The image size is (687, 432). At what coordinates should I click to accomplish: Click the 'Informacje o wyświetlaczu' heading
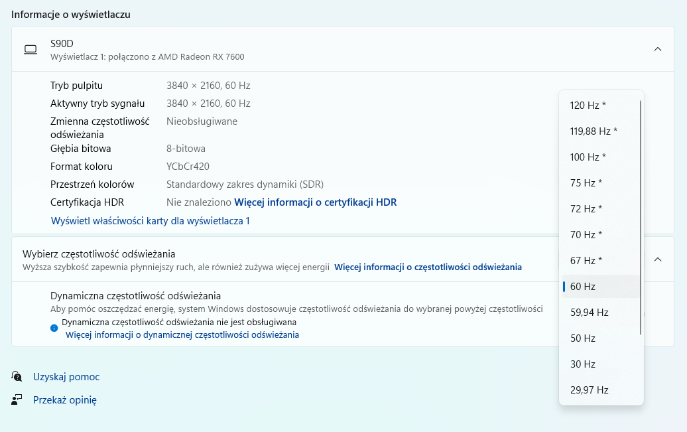click(70, 15)
